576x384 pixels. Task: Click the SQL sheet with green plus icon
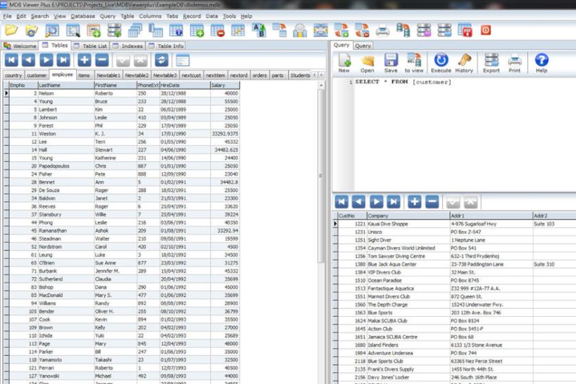click(93, 30)
